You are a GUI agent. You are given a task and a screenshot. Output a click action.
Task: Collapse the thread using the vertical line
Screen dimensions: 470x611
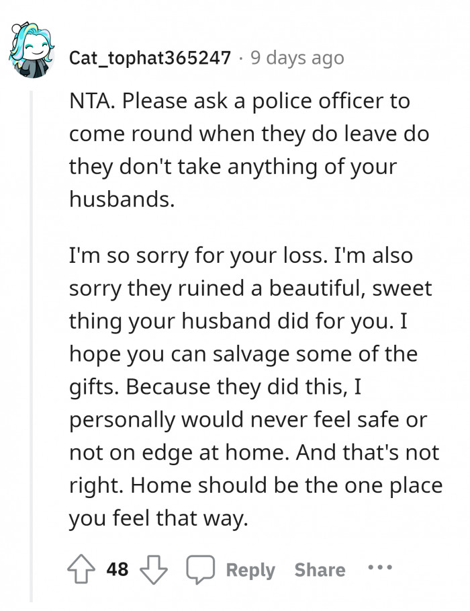click(x=30, y=336)
